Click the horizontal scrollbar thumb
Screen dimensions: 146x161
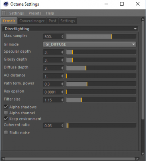click(70, 159)
